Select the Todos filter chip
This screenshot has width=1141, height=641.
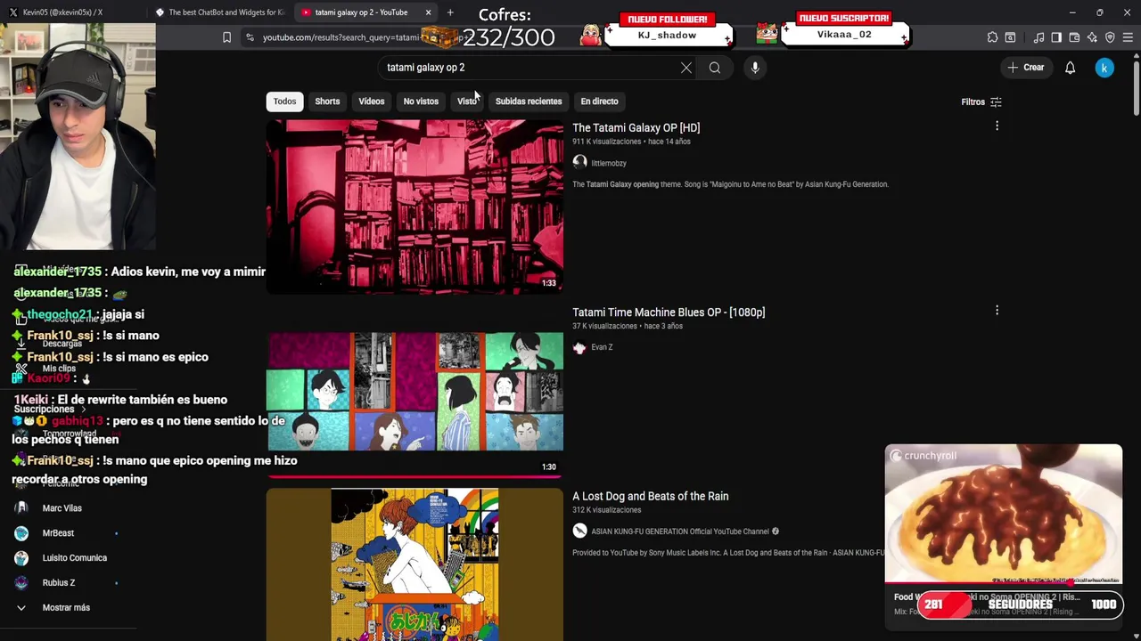point(284,101)
